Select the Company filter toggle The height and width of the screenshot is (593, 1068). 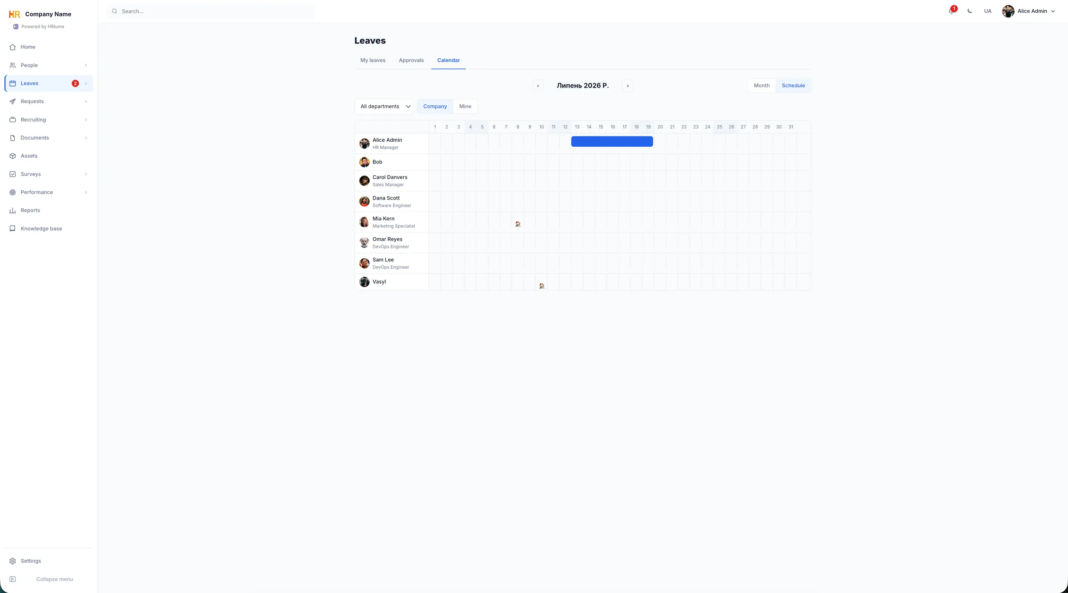pos(435,107)
